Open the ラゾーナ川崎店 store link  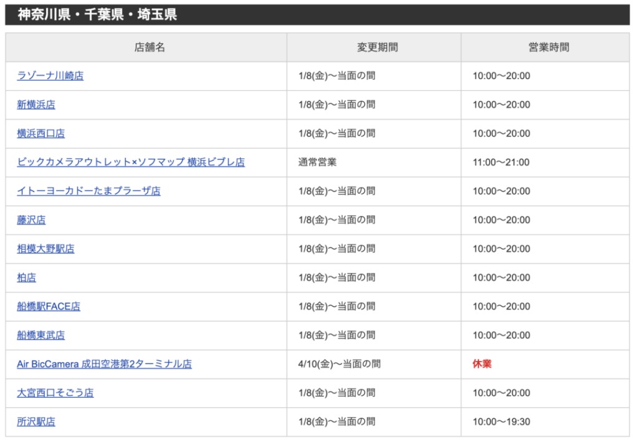pos(50,76)
